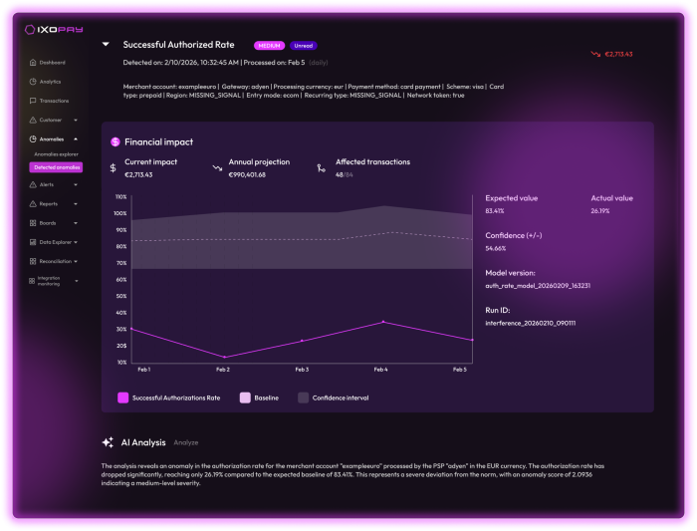Click the Alerts warning triangle icon

(x=33, y=185)
